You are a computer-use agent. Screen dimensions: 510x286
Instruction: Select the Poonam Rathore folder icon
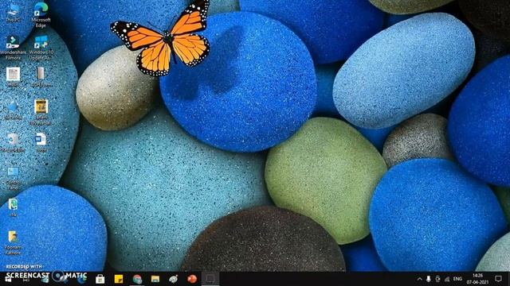click(13, 242)
